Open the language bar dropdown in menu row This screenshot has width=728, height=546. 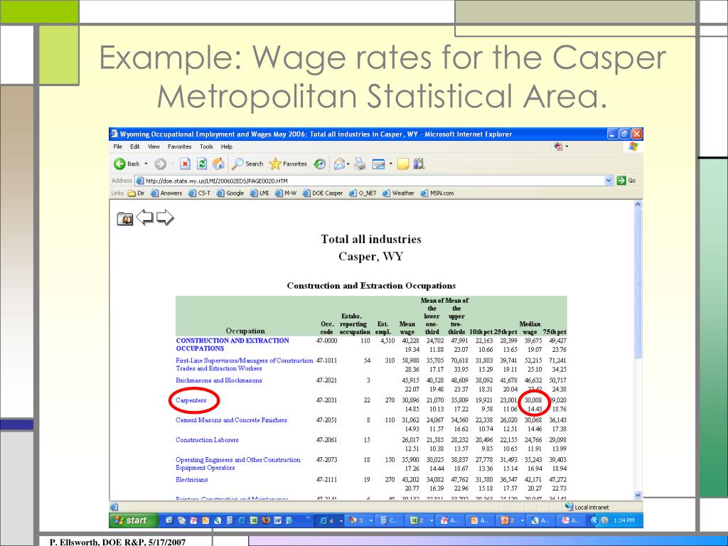pyautogui.click(x=567, y=146)
